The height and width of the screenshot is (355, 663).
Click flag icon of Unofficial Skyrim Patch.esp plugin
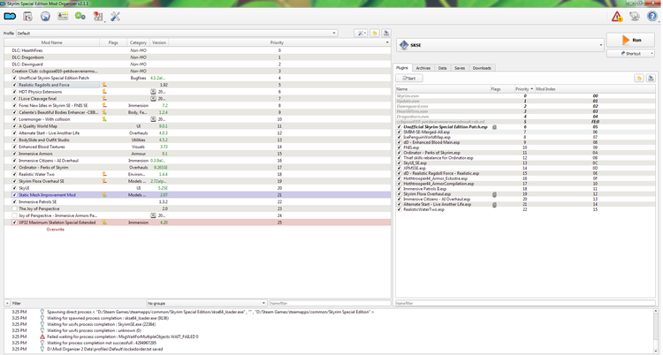(494, 127)
